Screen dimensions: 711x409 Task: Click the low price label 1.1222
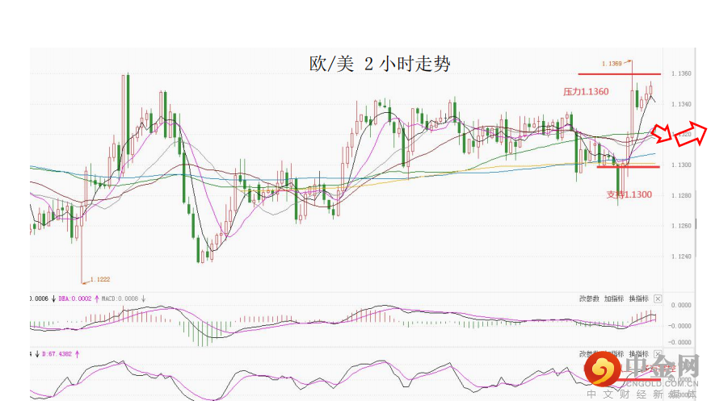pos(100,279)
